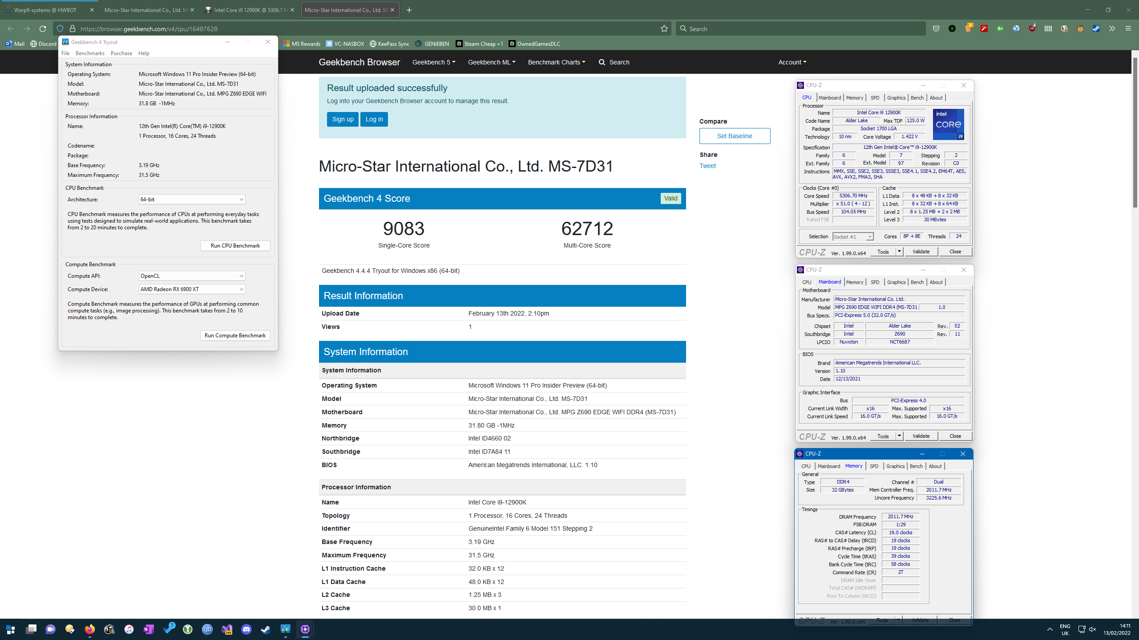Open Discord from the taskbar
Screen dimensions: 1139x640
click(x=246, y=629)
